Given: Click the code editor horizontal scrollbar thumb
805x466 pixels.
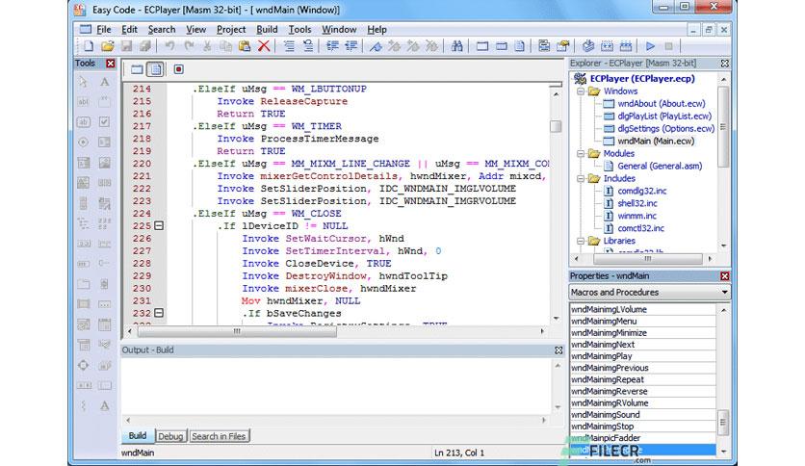Looking at the screenshot, I should tap(237, 331).
